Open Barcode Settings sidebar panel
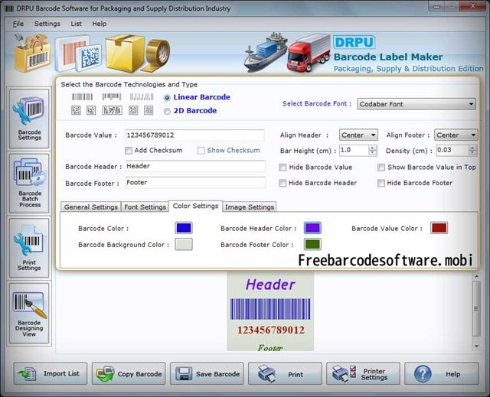490x397 pixels. 29,119
